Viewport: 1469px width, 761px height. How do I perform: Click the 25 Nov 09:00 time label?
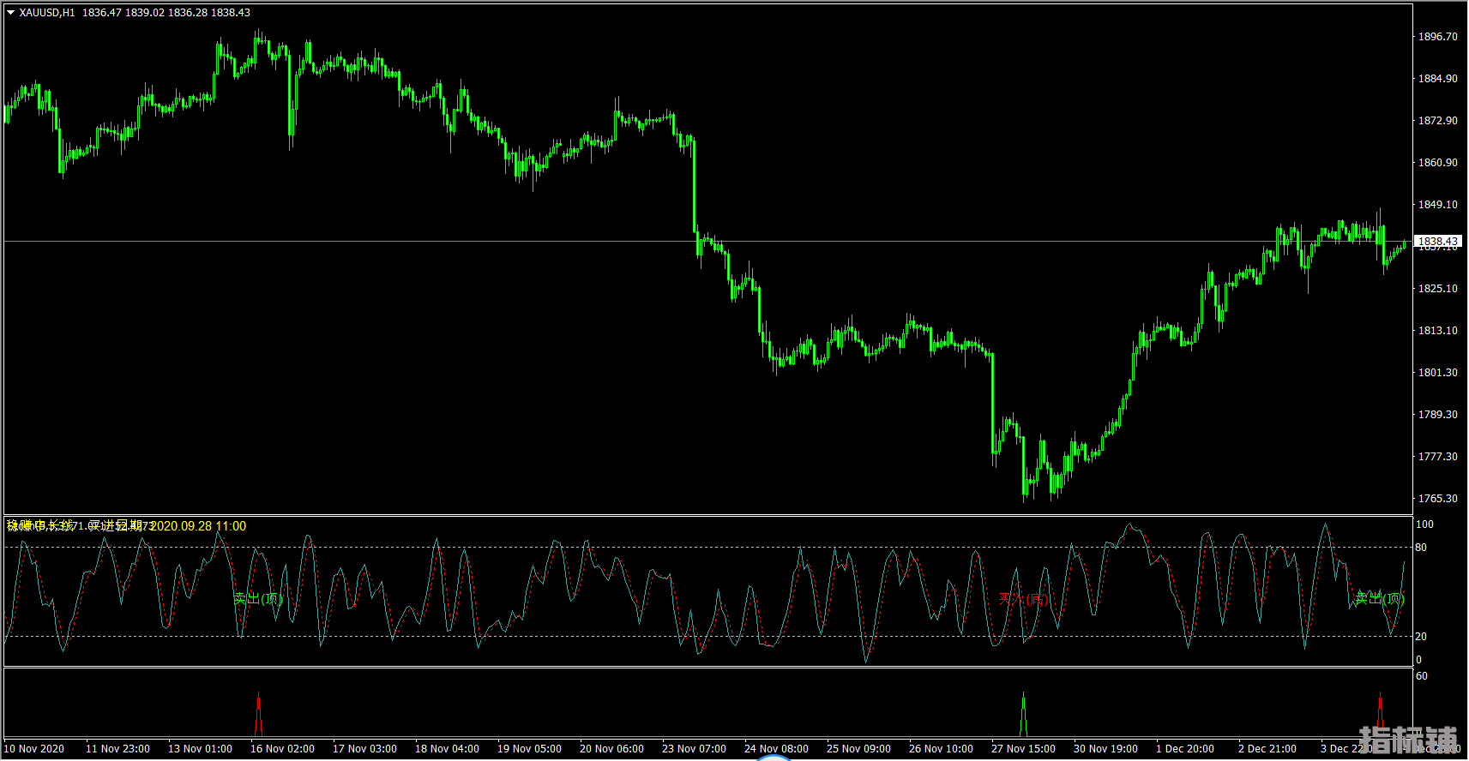[858, 749]
